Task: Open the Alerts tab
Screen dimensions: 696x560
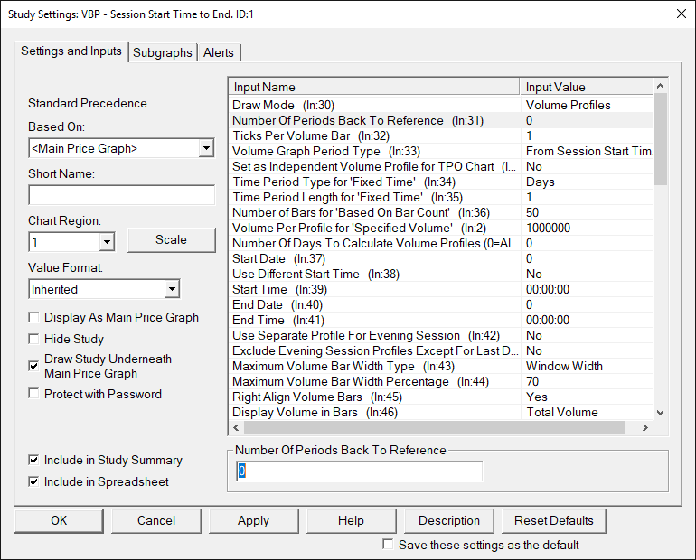Action: click(x=219, y=52)
